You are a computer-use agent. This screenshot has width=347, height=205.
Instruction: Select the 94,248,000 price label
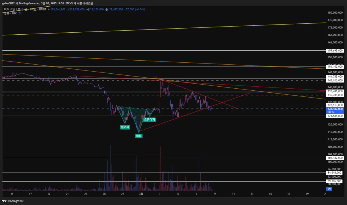(335, 173)
